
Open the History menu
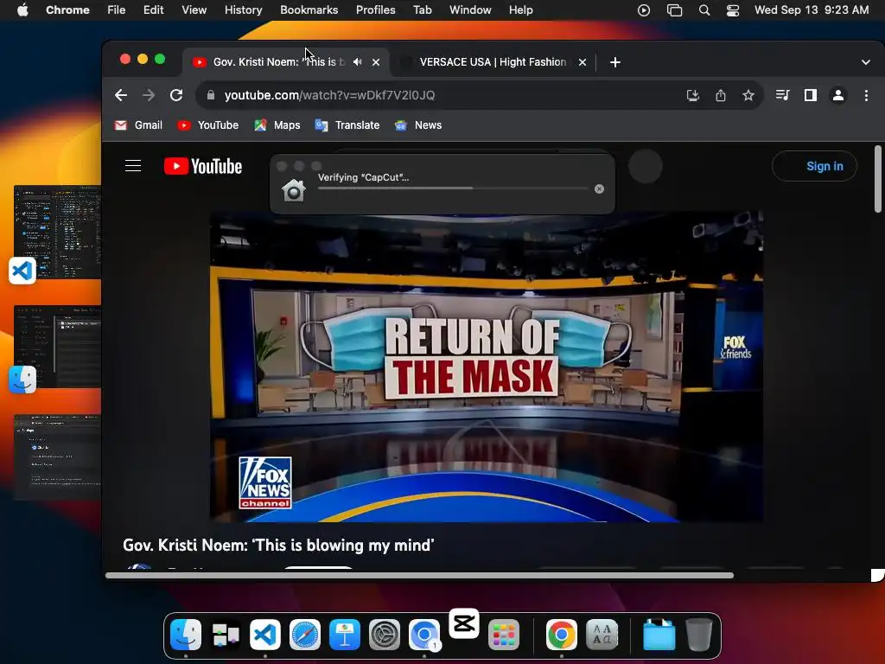coord(243,10)
